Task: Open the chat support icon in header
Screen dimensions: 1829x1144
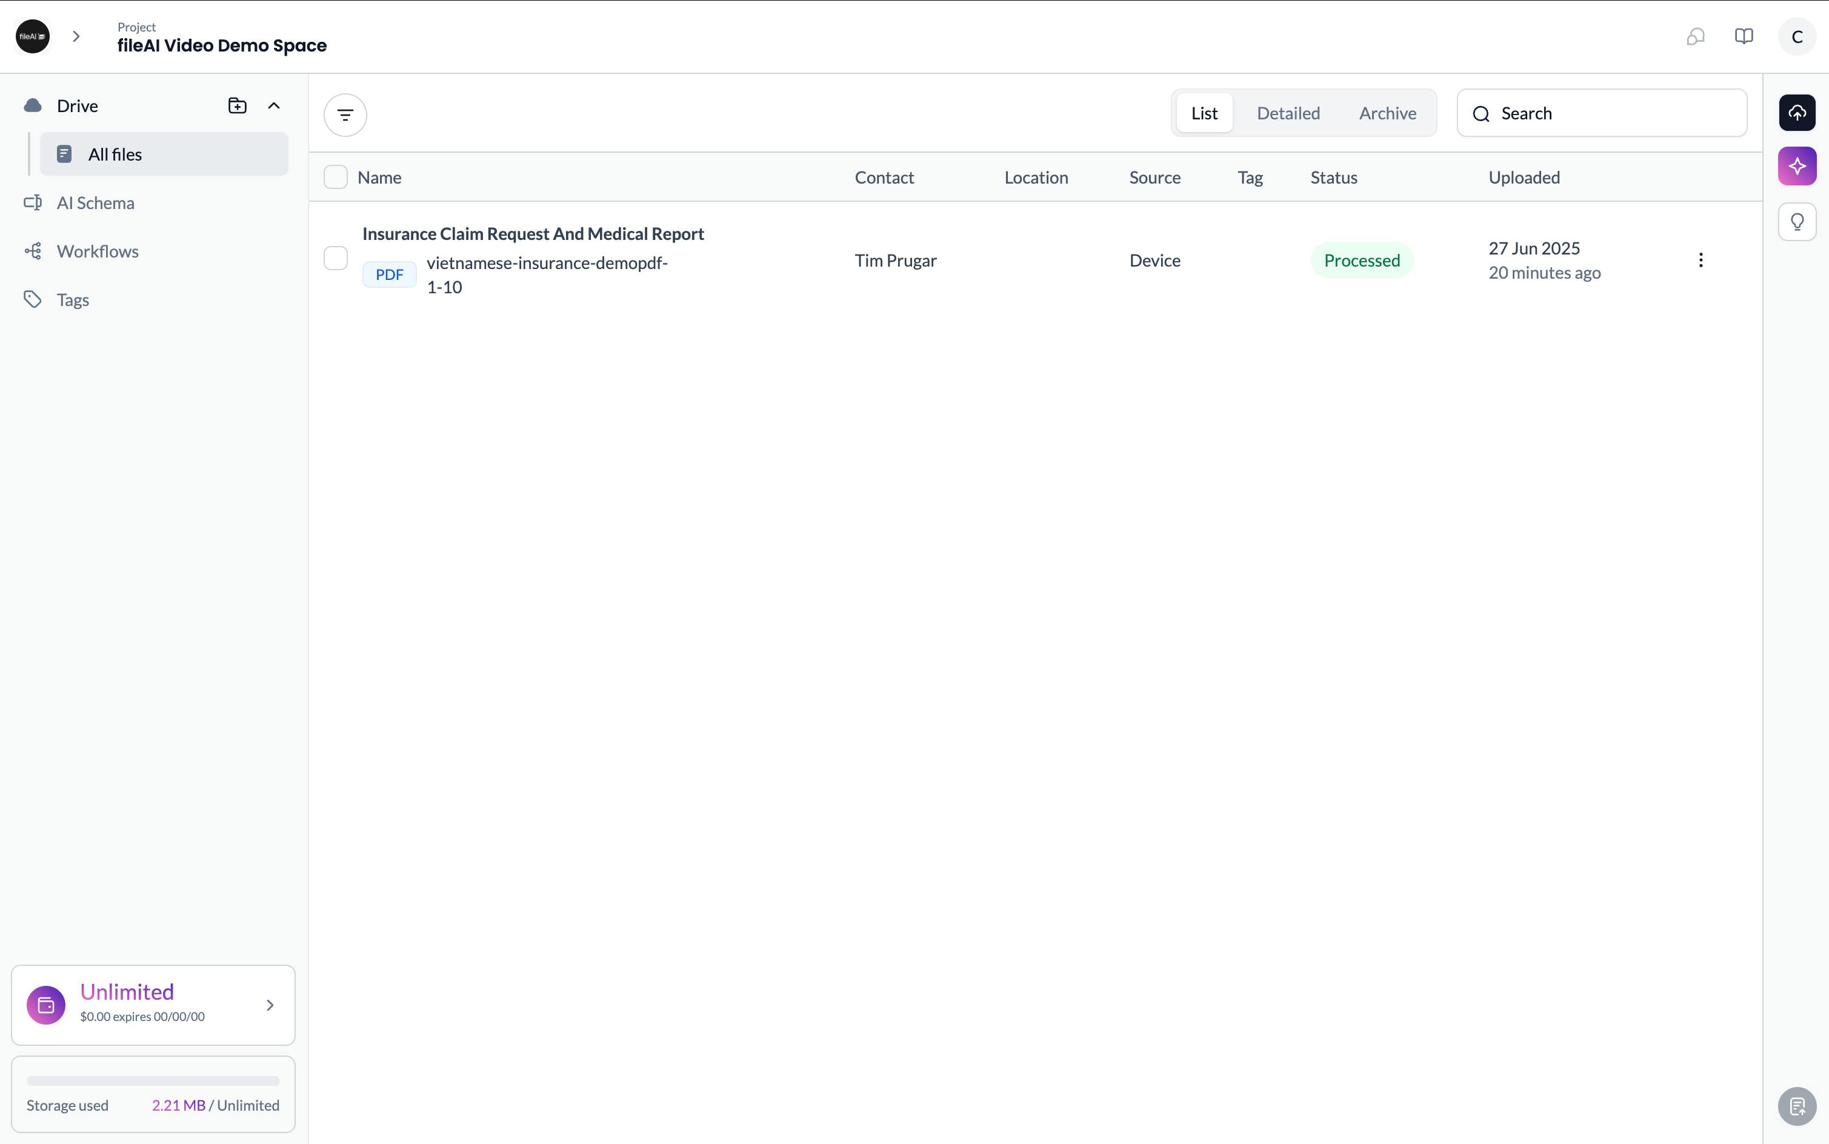Action: (x=1695, y=36)
